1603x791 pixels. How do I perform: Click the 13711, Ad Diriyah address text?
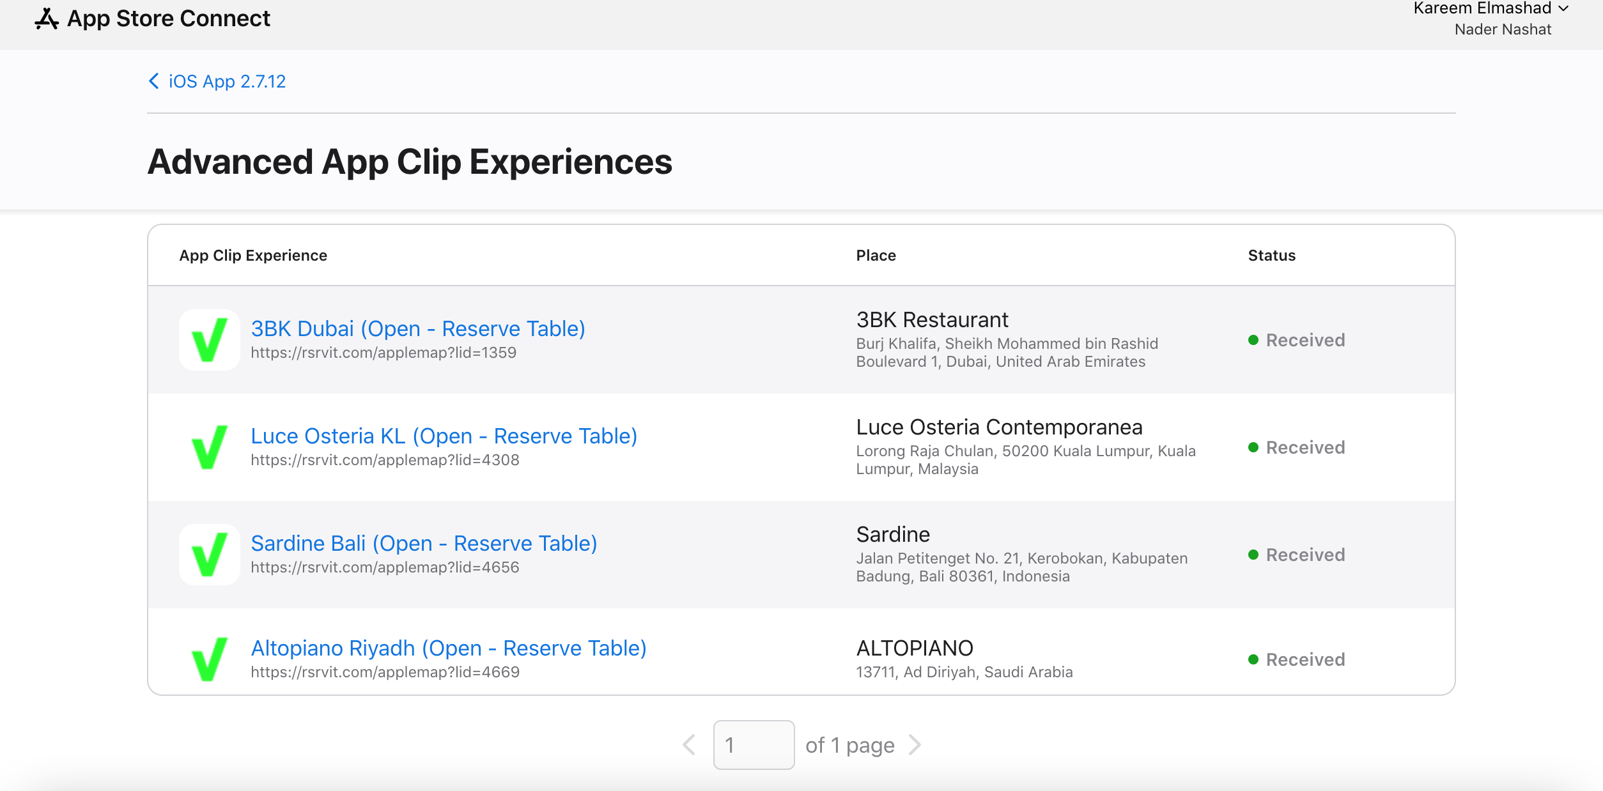pos(964,672)
